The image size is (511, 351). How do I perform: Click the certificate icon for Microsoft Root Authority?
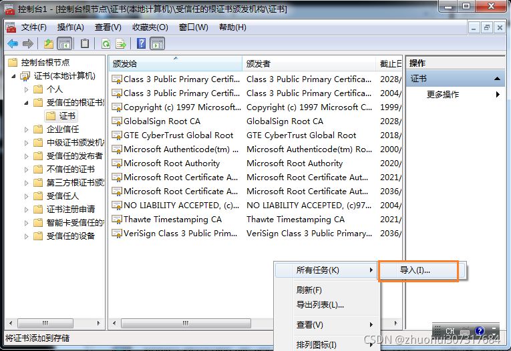(x=117, y=163)
